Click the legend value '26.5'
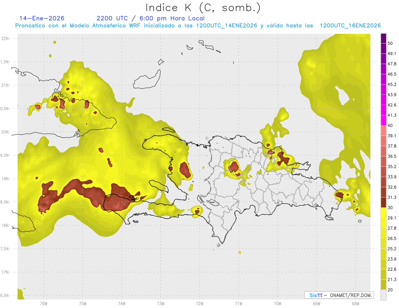The width and height of the screenshot is (399, 308). point(392,239)
